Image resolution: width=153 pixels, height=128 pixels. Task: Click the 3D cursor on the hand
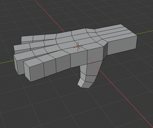tap(78, 47)
